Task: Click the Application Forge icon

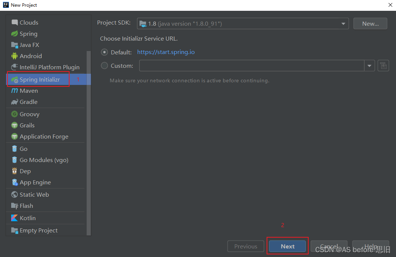Action: point(15,136)
